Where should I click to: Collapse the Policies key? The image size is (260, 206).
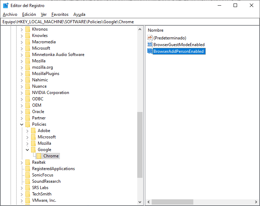[22, 124]
